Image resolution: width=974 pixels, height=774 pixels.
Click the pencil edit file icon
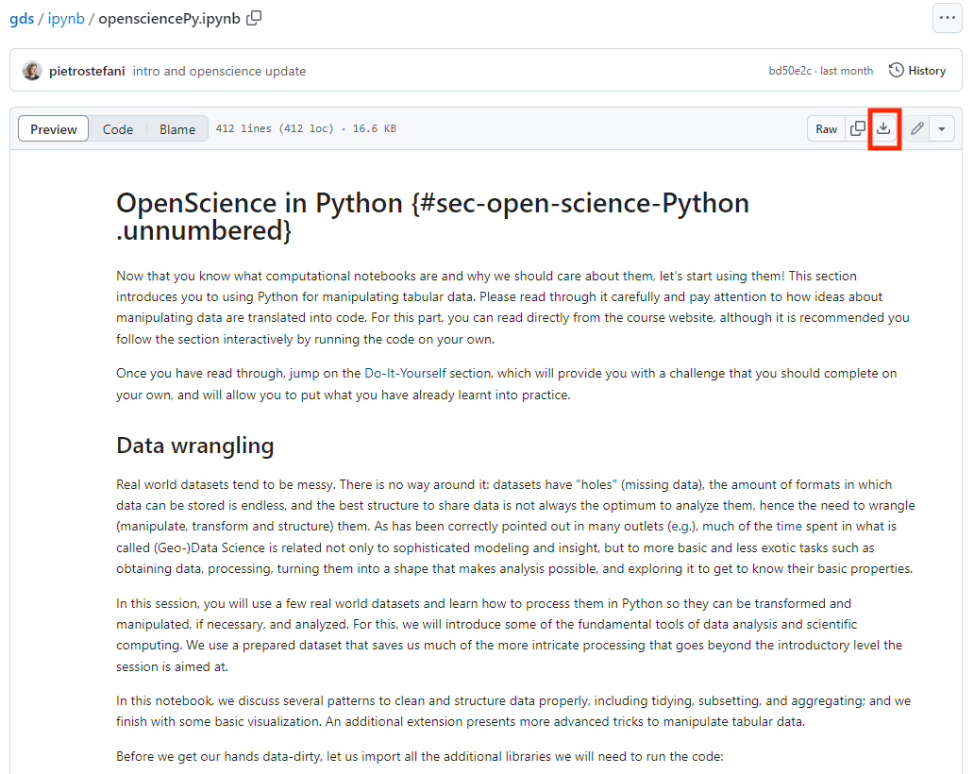coord(916,128)
